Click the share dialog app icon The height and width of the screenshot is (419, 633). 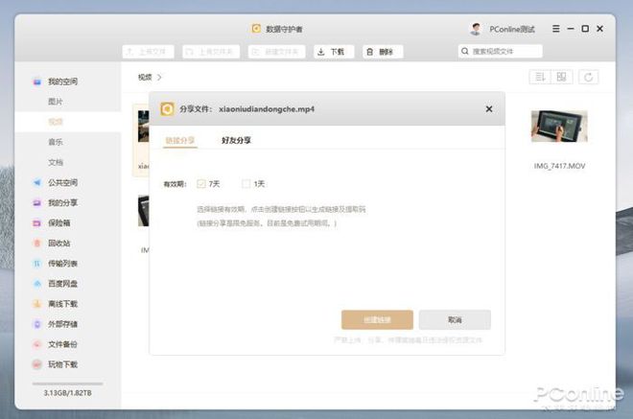coord(167,109)
